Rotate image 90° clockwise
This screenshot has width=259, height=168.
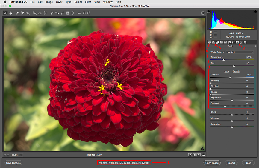click(x=89, y=13)
